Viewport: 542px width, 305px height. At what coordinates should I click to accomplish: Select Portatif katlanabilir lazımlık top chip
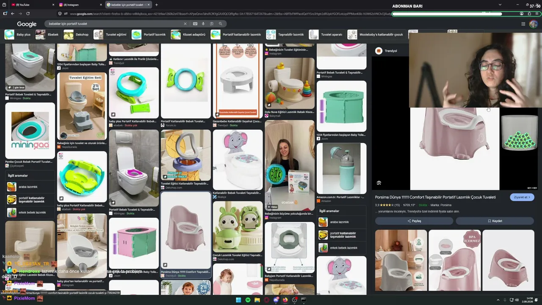tap(236, 34)
